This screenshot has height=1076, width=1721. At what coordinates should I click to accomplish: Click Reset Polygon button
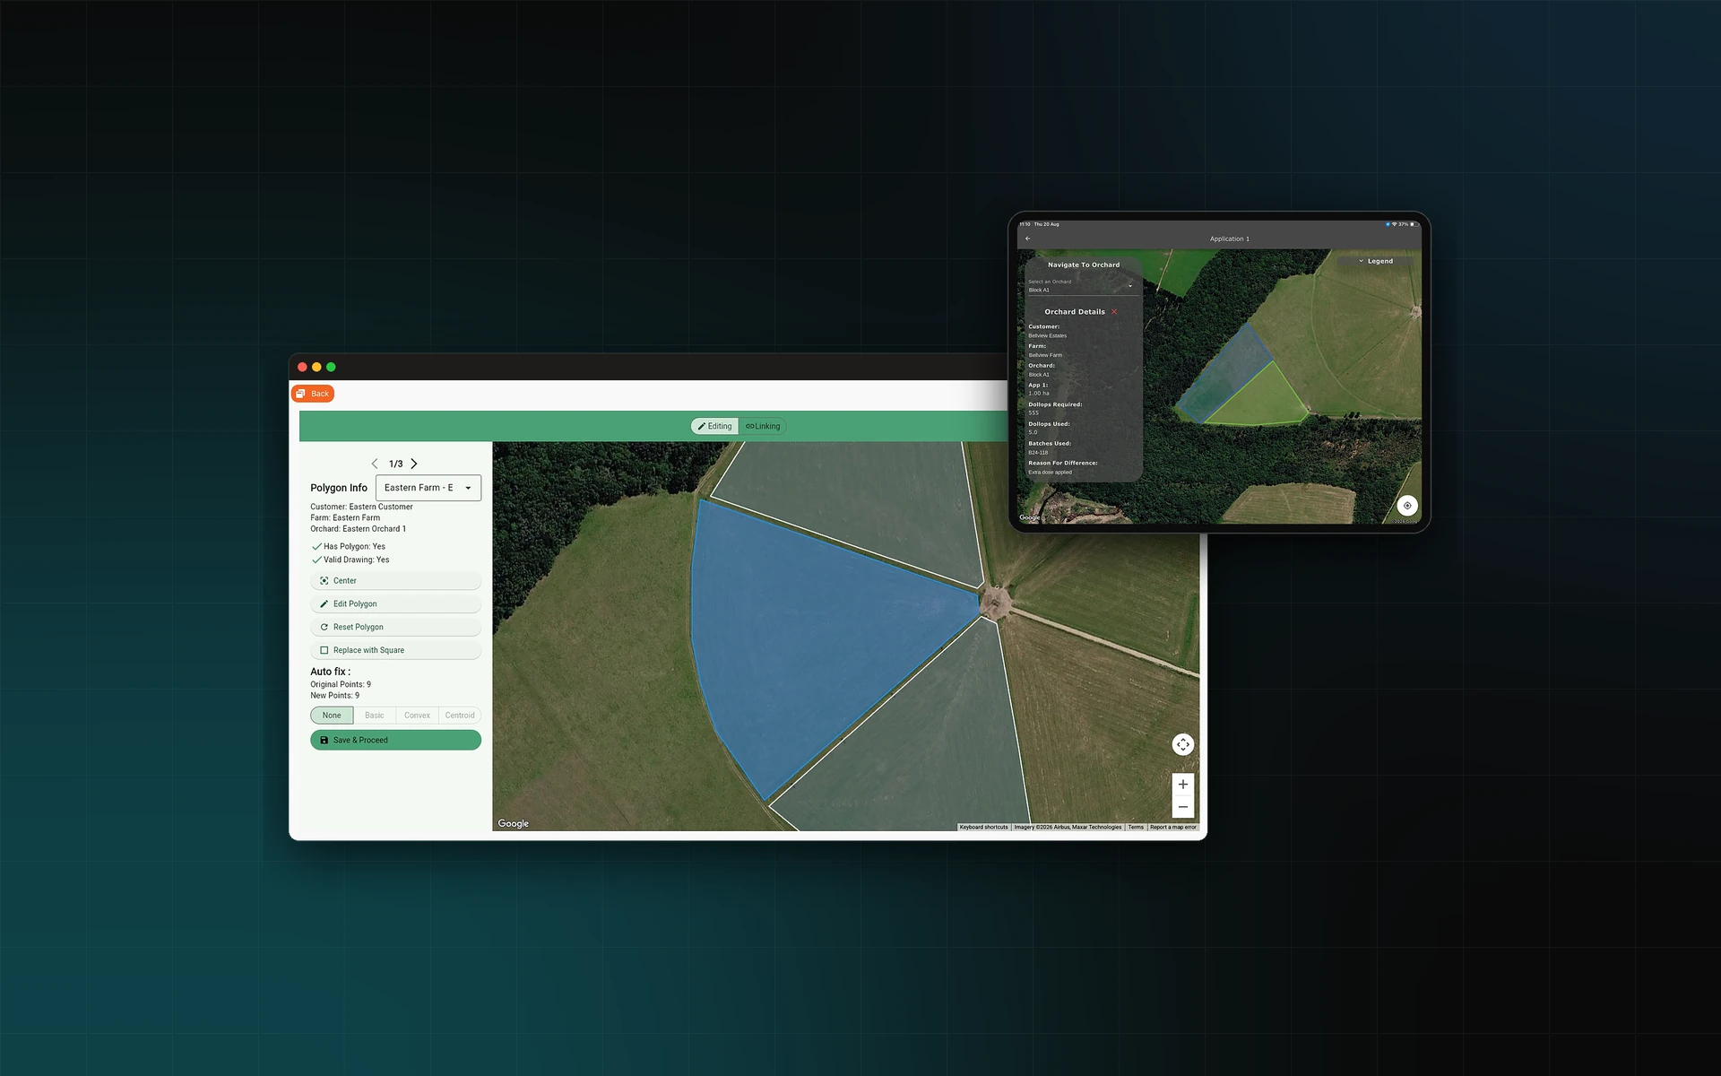pyautogui.click(x=395, y=628)
